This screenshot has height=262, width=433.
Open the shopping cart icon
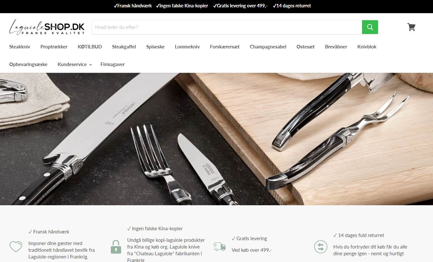411,27
